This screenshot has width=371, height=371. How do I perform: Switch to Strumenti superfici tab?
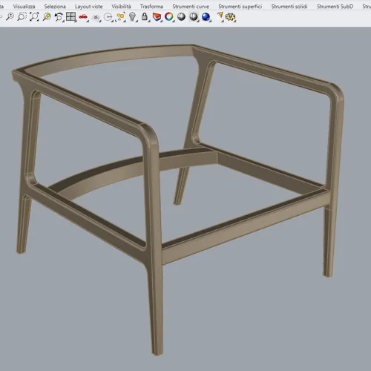[x=240, y=7]
